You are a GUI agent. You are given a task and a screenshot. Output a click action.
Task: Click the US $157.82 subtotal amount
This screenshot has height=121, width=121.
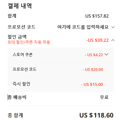tap(97, 16)
